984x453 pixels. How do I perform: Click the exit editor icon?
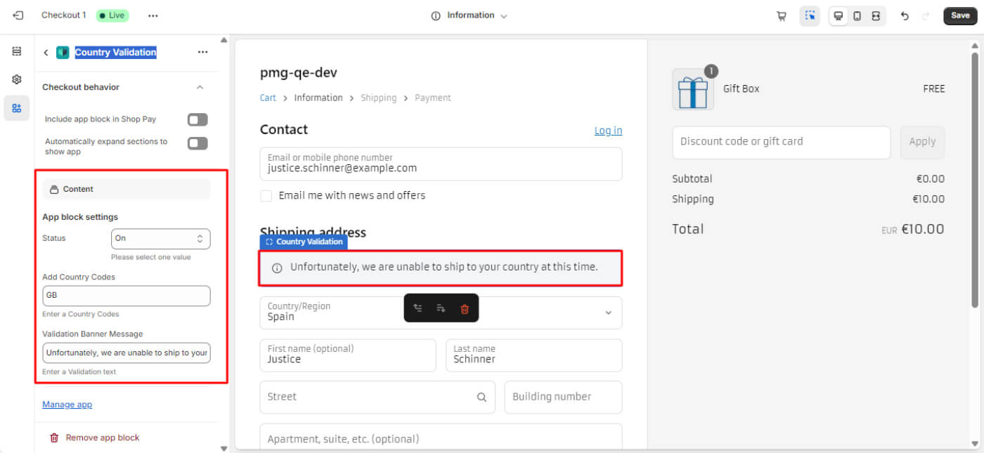tap(18, 15)
